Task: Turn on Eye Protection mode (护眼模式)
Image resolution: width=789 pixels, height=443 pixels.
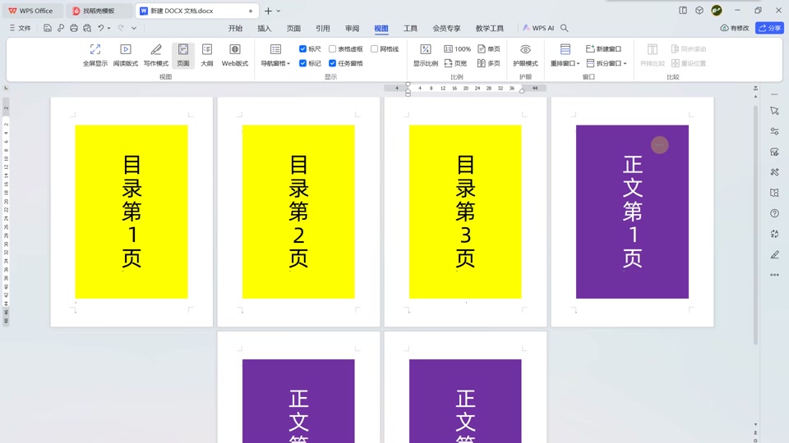Action: click(525, 55)
